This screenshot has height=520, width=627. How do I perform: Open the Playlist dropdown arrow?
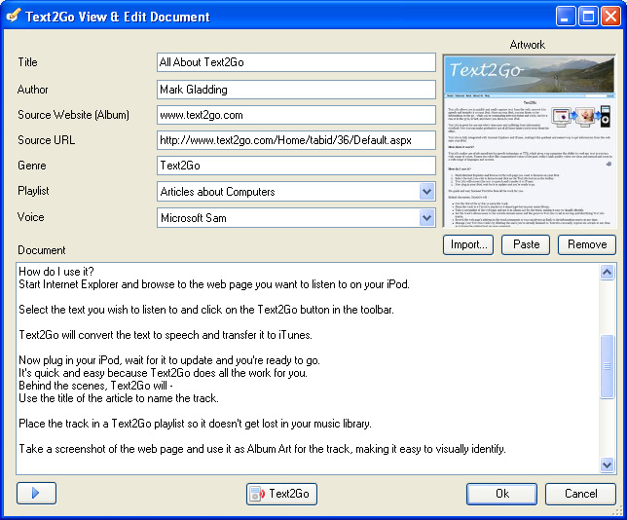427,192
